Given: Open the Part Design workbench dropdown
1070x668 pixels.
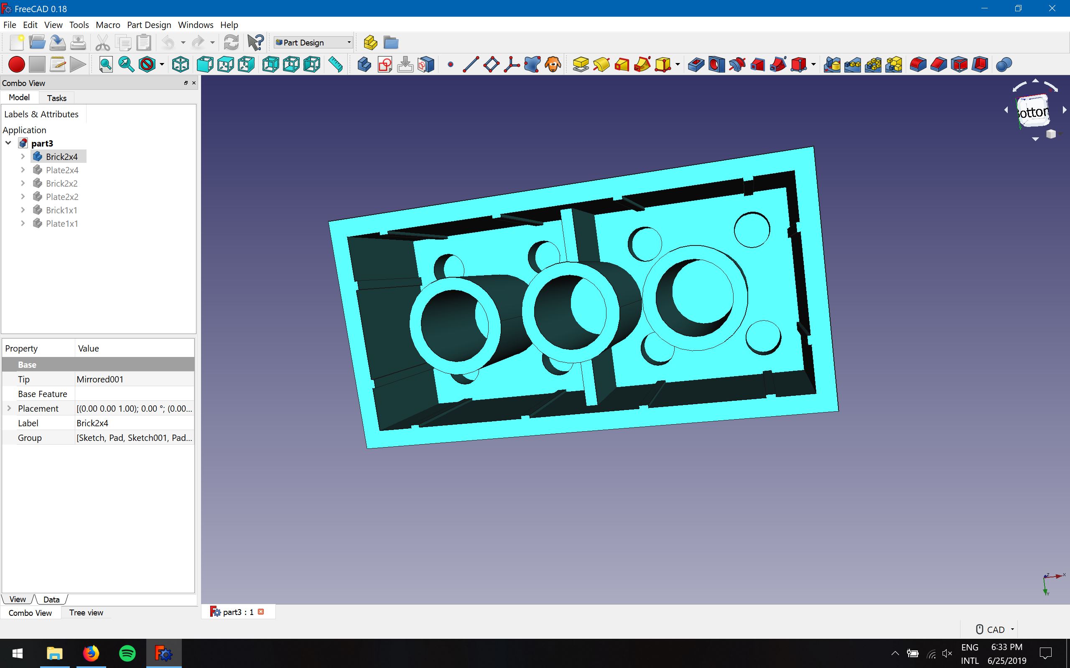Looking at the screenshot, I should [x=313, y=43].
